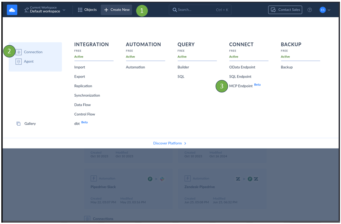The image size is (341, 224).
Task: Click the Zendesk icon on Zendesk-Pipedrive card
Action: 238,179
